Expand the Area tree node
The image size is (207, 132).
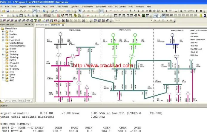click(x=3, y=72)
